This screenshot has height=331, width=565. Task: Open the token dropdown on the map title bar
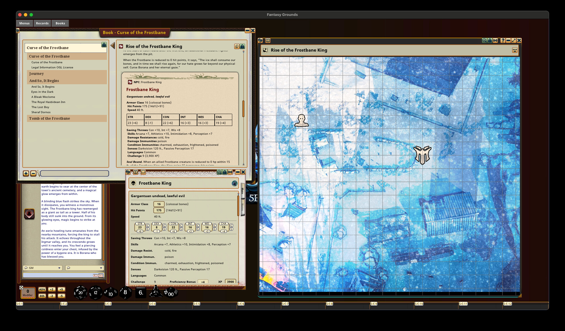pyautogui.click(x=514, y=50)
